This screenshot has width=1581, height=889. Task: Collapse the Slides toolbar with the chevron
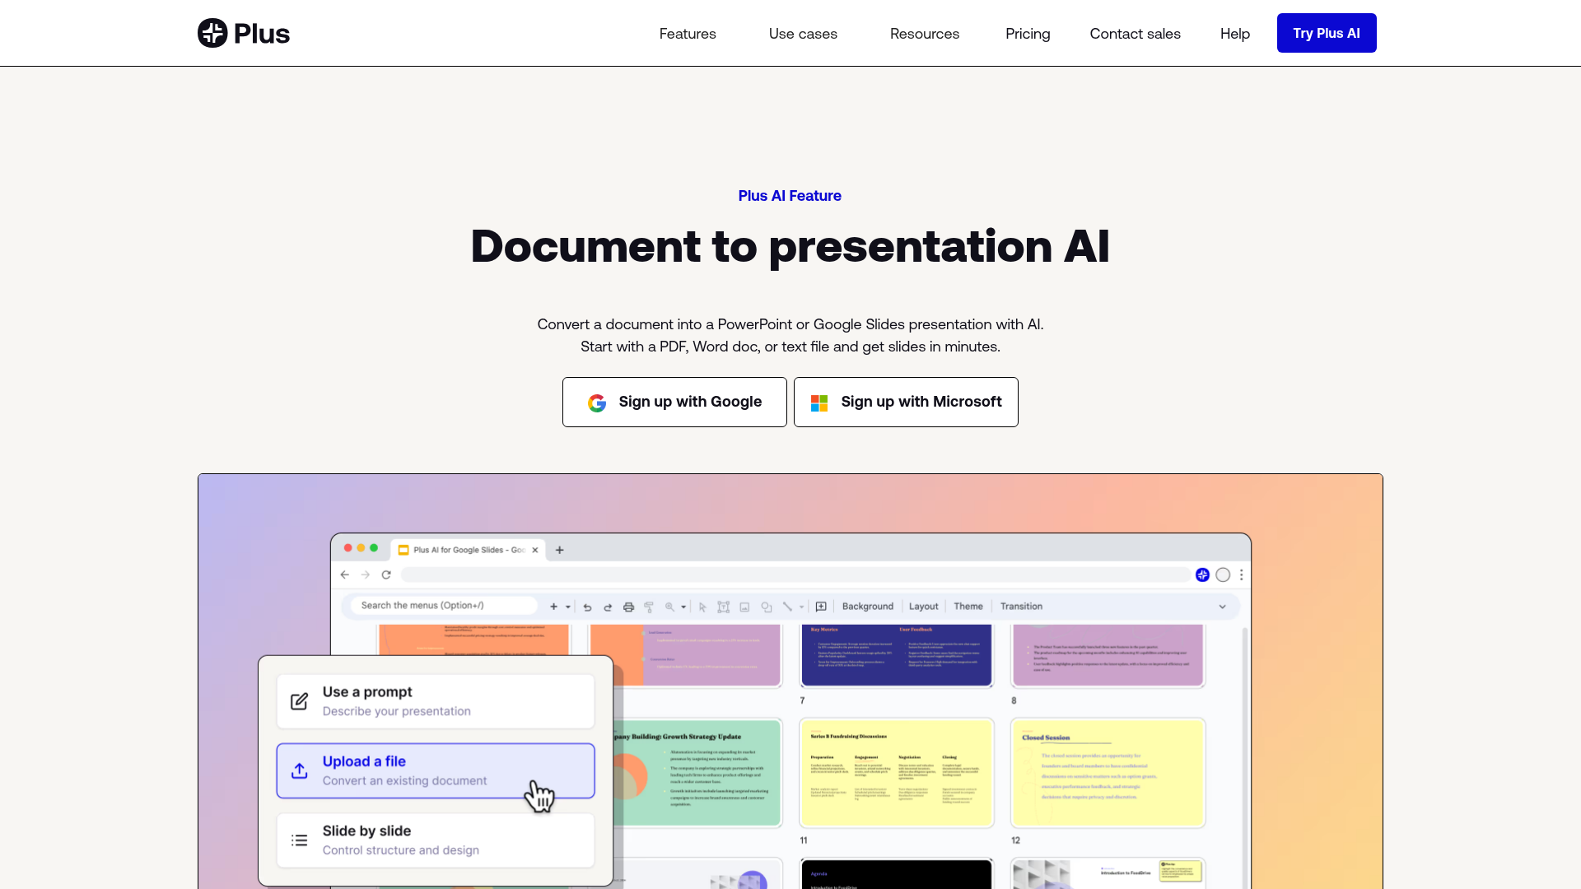point(1222,607)
